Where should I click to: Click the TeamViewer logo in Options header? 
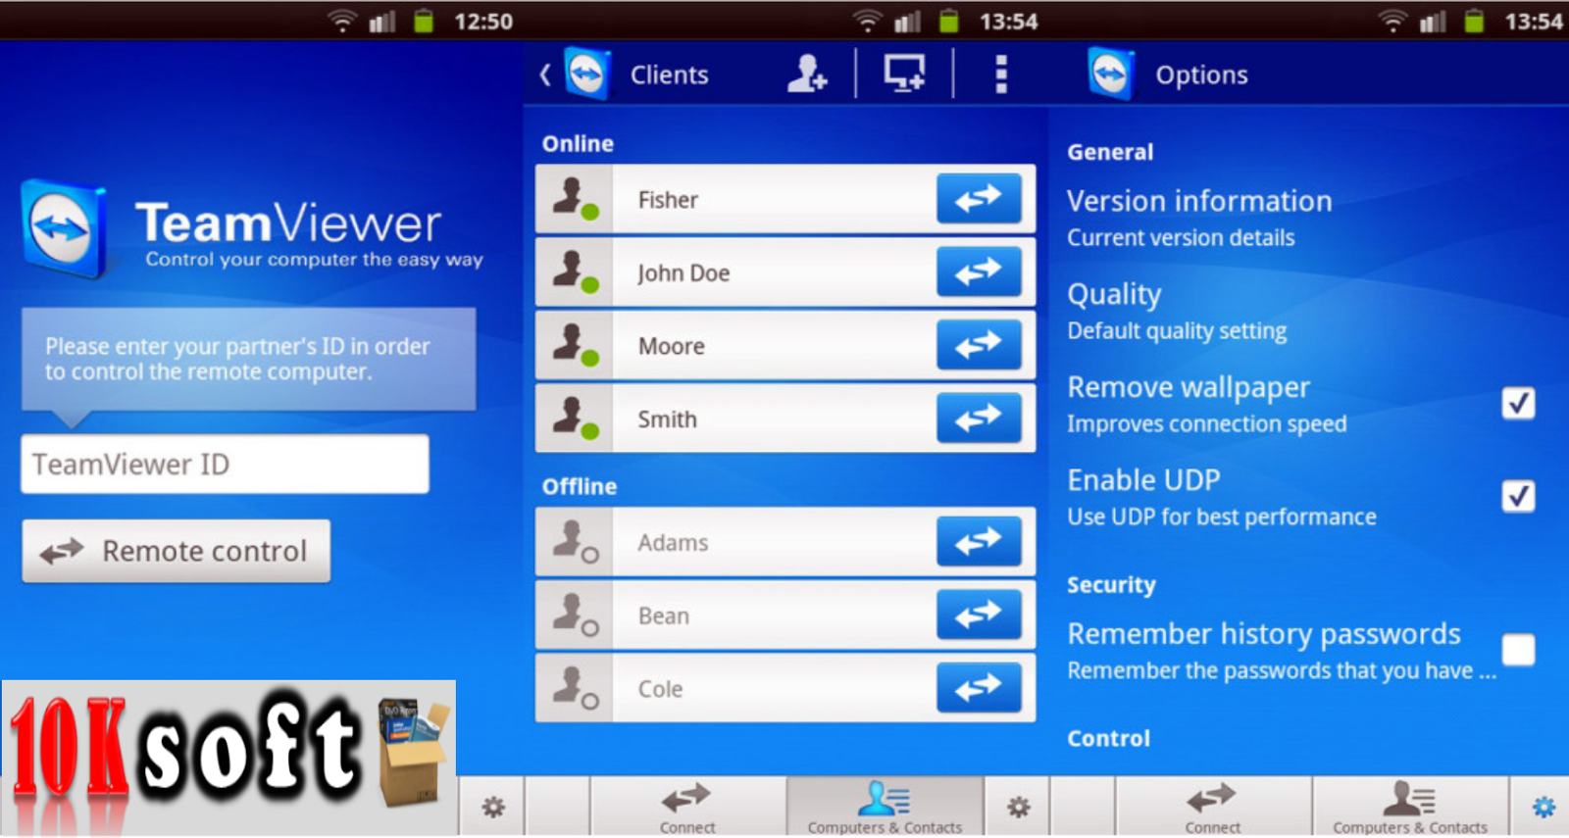[1111, 74]
